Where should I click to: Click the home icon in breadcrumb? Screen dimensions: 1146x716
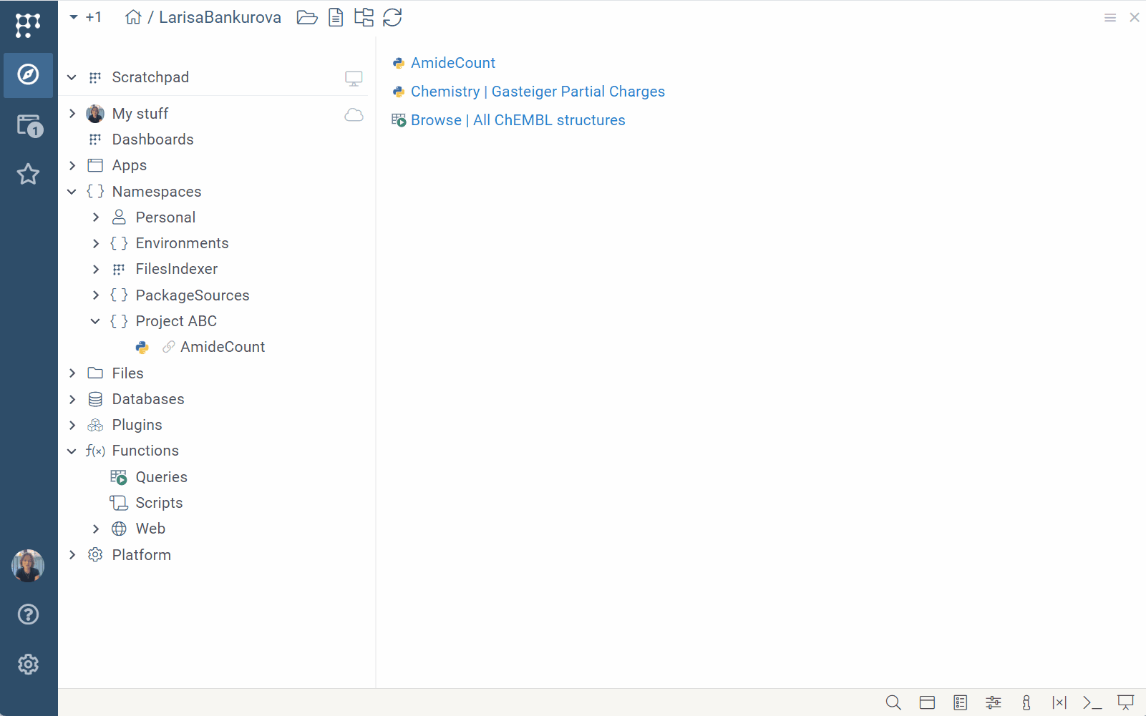(x=133, y=17)
